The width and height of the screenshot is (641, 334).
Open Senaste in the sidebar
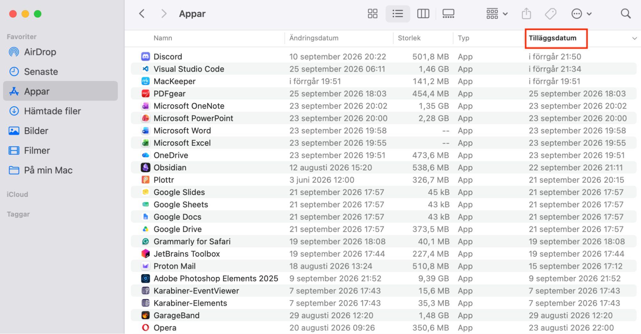coord(60,71)
